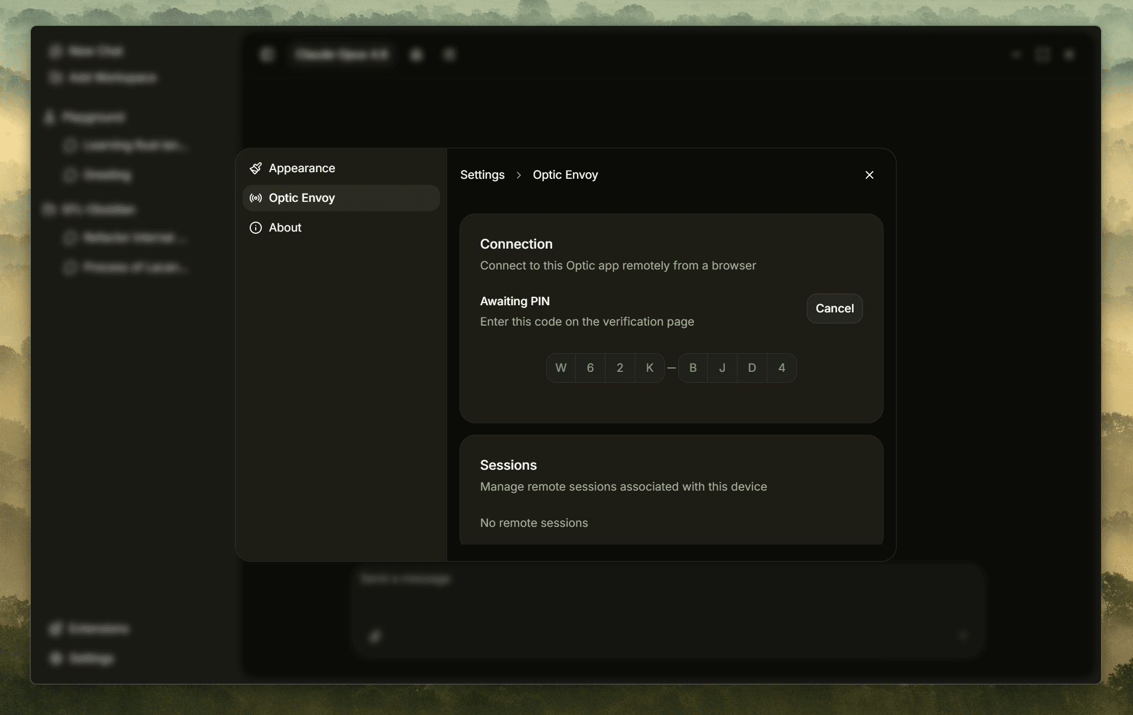The height and width of the screenshot is (715, 1133).
Task: Click the Appearance paintbrush icon
Action: [256, 168]
